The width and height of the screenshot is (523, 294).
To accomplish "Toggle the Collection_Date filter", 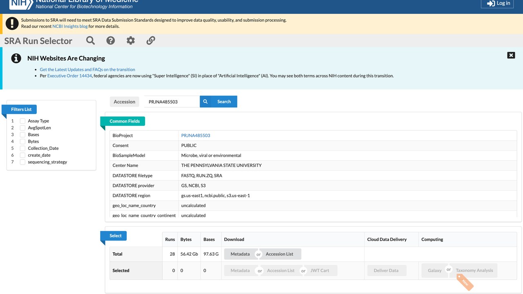I will (22, 148).
